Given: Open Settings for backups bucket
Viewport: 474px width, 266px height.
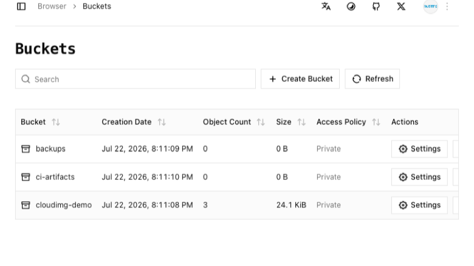Looking at the screenshot, I should [419, 149].
